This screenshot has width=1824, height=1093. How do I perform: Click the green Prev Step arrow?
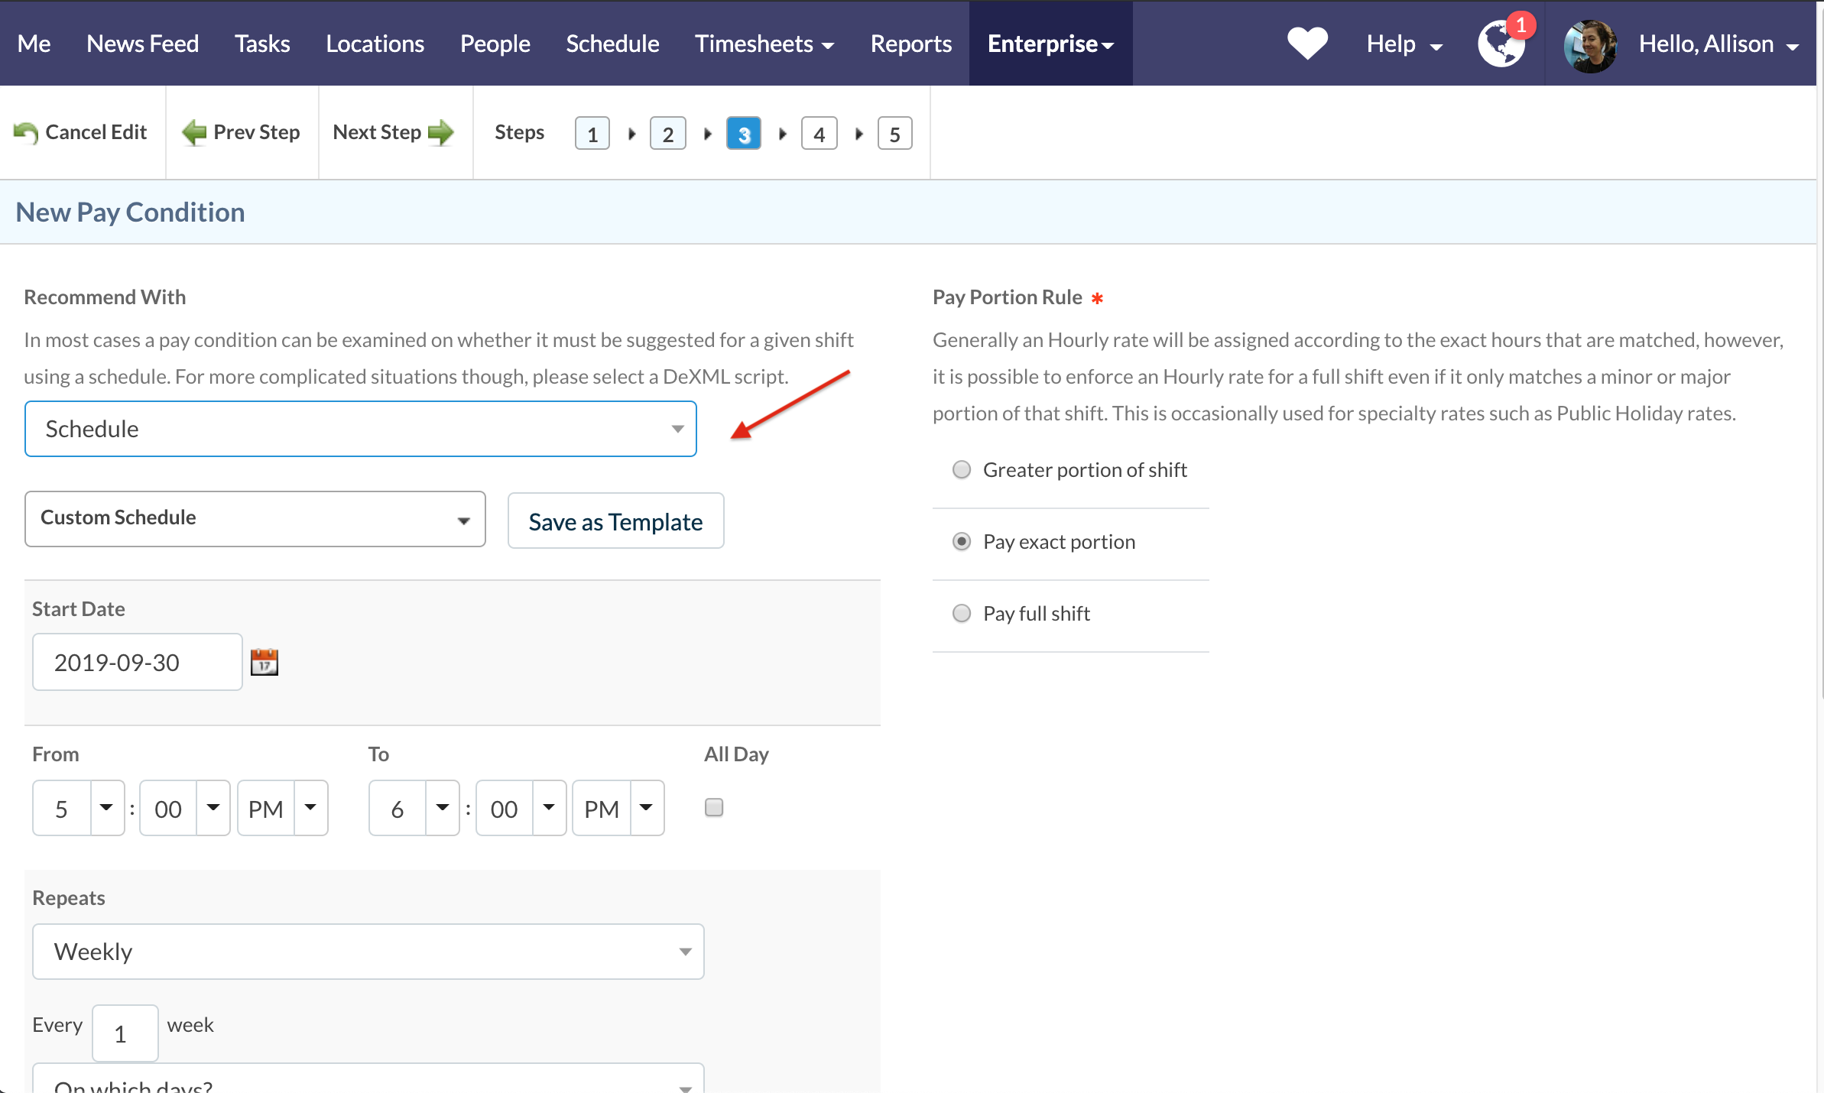[x=194, y=132]
